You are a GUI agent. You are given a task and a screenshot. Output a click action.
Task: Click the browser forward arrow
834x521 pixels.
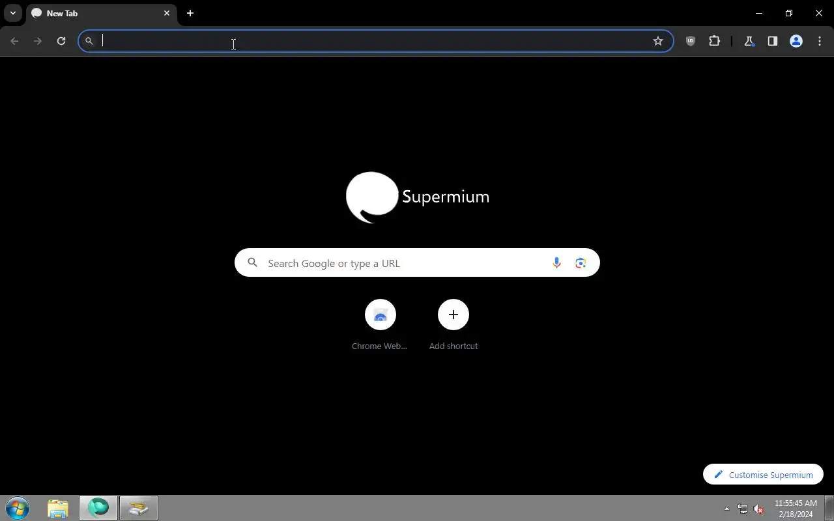pos(38,41)
